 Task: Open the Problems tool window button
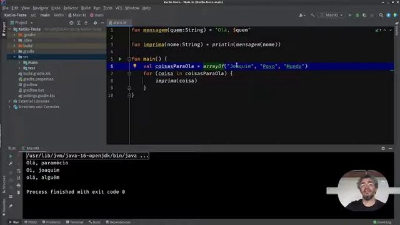click(x=51, y=222)
